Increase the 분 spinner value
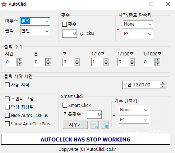This screenshot has height=153, width=175. coord(49,60)
